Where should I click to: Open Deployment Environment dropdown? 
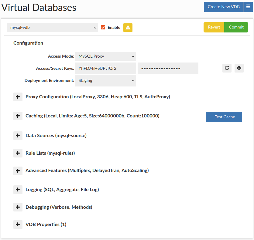[105, 81]
